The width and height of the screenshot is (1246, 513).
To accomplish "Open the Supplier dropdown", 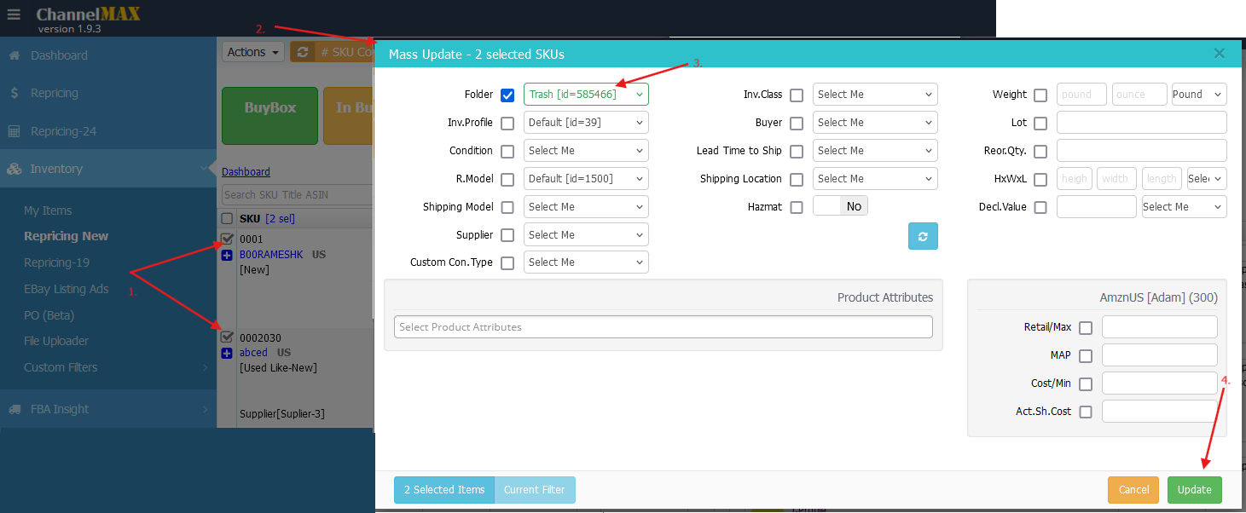I will point(586,235).
